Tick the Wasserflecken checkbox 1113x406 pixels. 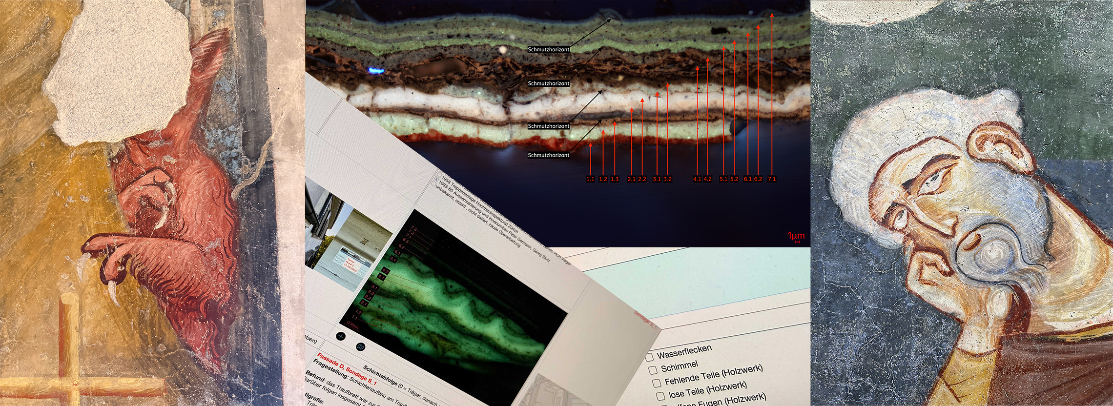pyautogui.click(x=649, y=357)
